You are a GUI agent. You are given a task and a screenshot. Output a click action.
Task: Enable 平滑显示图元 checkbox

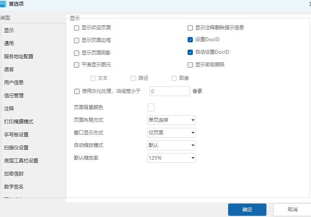point(77,65)
